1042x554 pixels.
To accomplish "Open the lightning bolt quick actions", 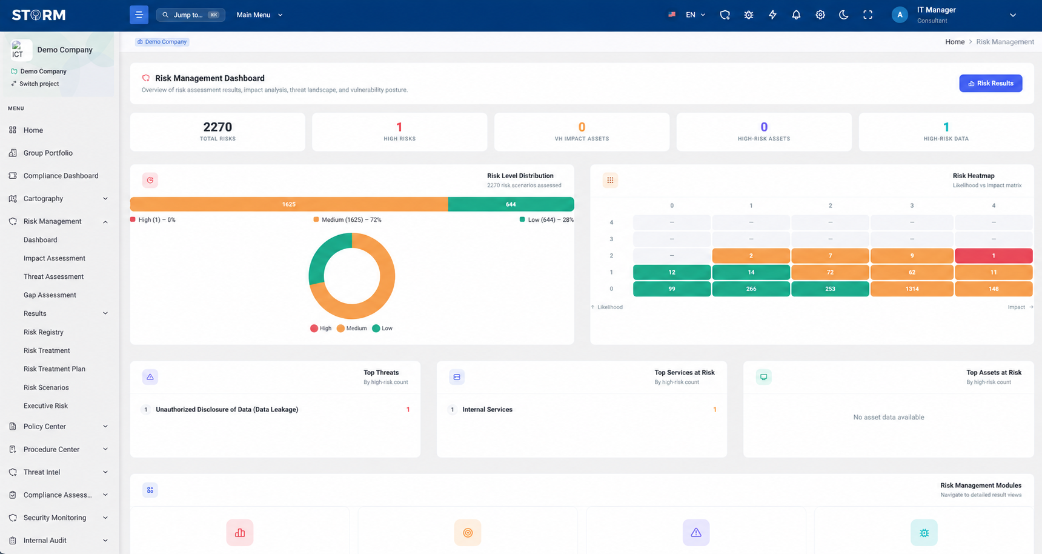I will (772, 15).
